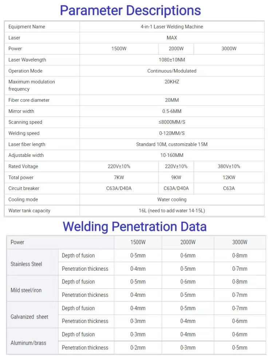Click the ≤8000MM/S scanning speed value
Viewport: 273px width, 364px height.
(x=172, y=122)
